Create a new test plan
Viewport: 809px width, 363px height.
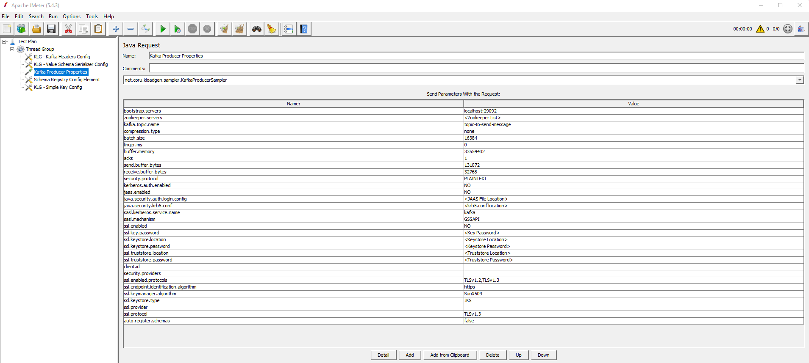7,29
